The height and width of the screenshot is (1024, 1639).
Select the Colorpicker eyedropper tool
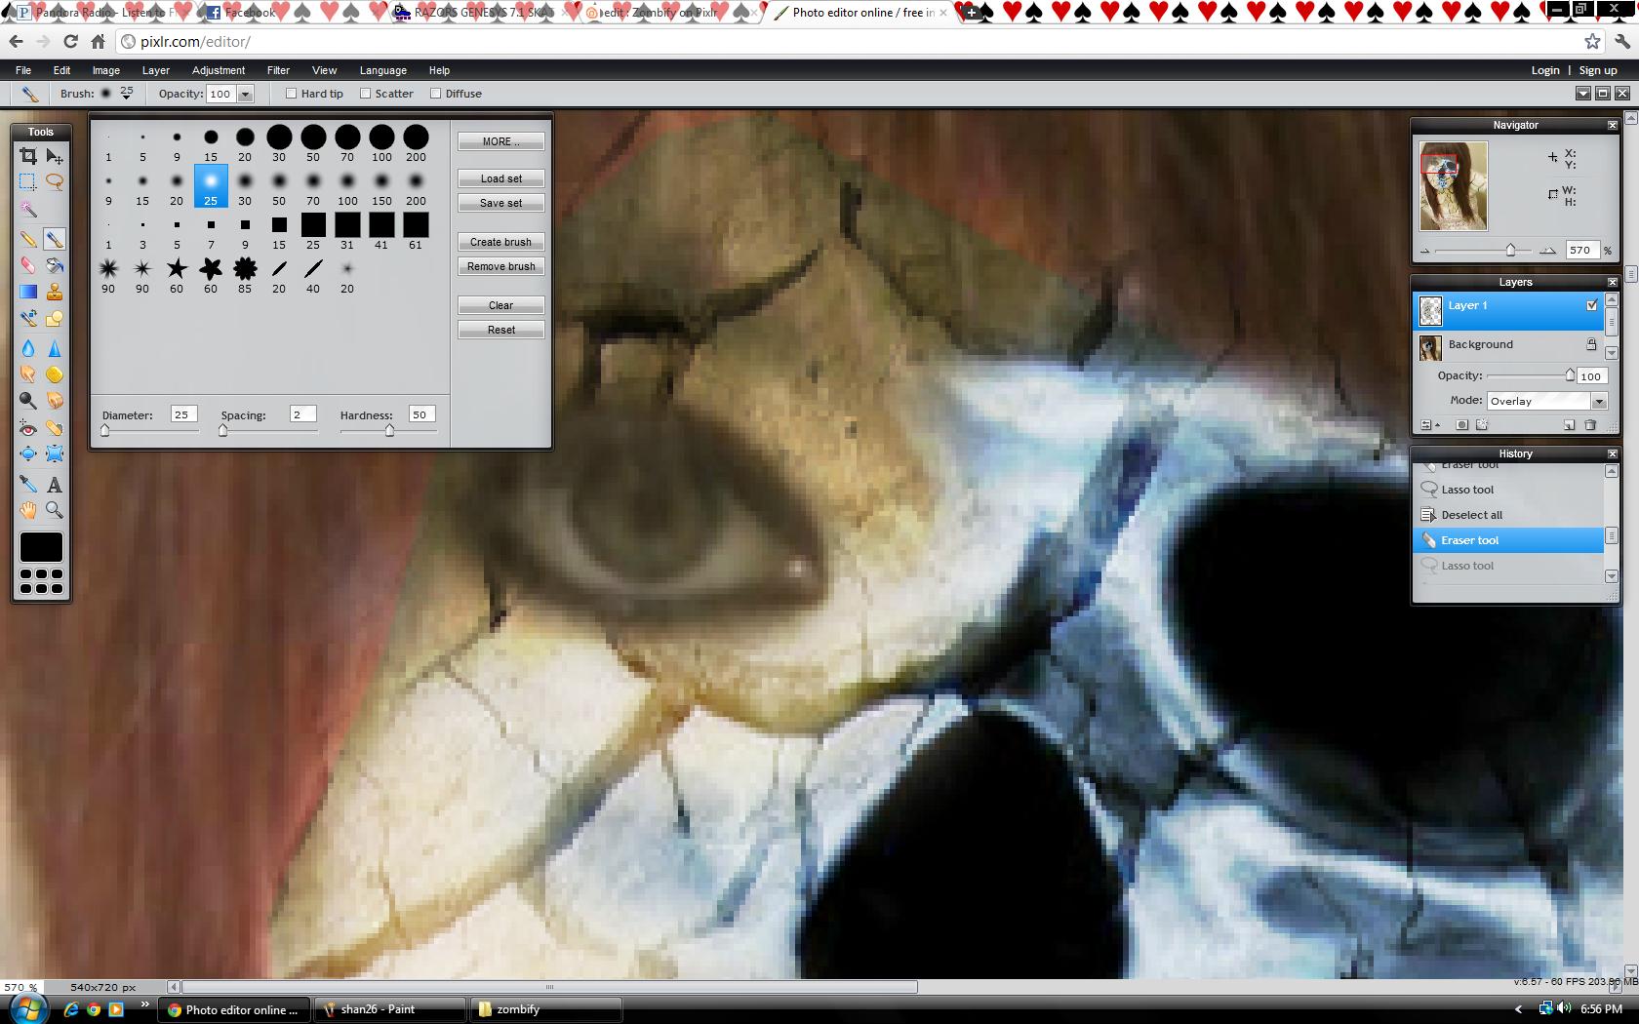(28, 484)
